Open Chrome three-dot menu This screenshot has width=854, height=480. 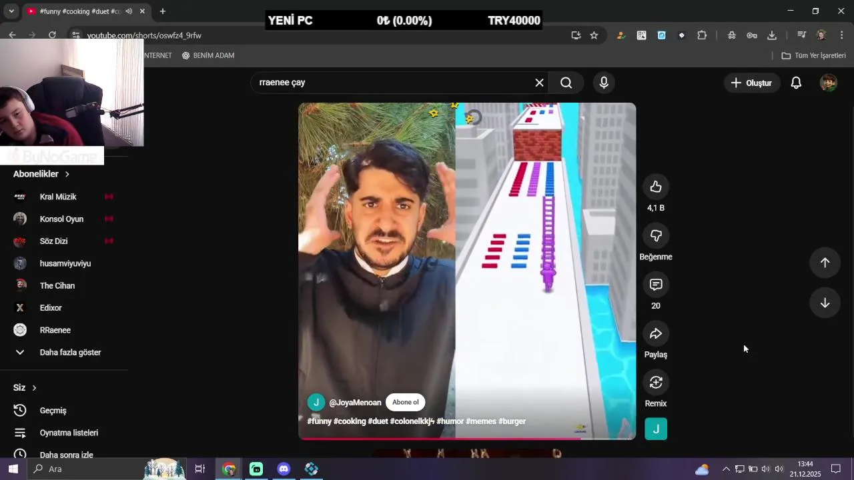[841, 35]
